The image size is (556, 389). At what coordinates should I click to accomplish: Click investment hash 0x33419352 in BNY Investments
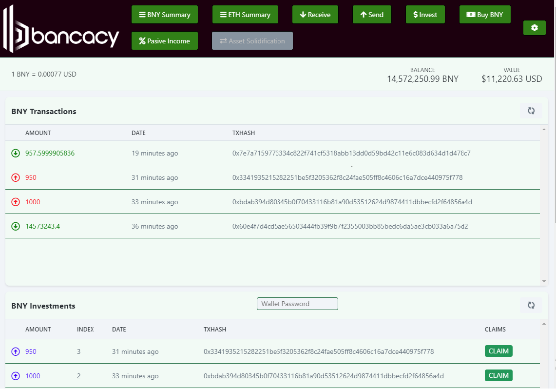click(x=319, y=351)
